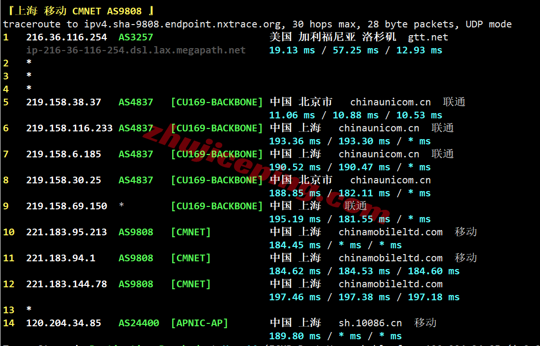This screenshot has height=346, width=540.
Task: Click IP address 219.158.69.150
Action: tap(67, 206)
